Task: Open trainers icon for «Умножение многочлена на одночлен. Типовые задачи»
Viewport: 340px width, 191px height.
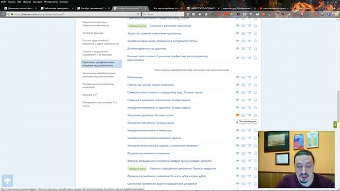Action: click(249, 108)
